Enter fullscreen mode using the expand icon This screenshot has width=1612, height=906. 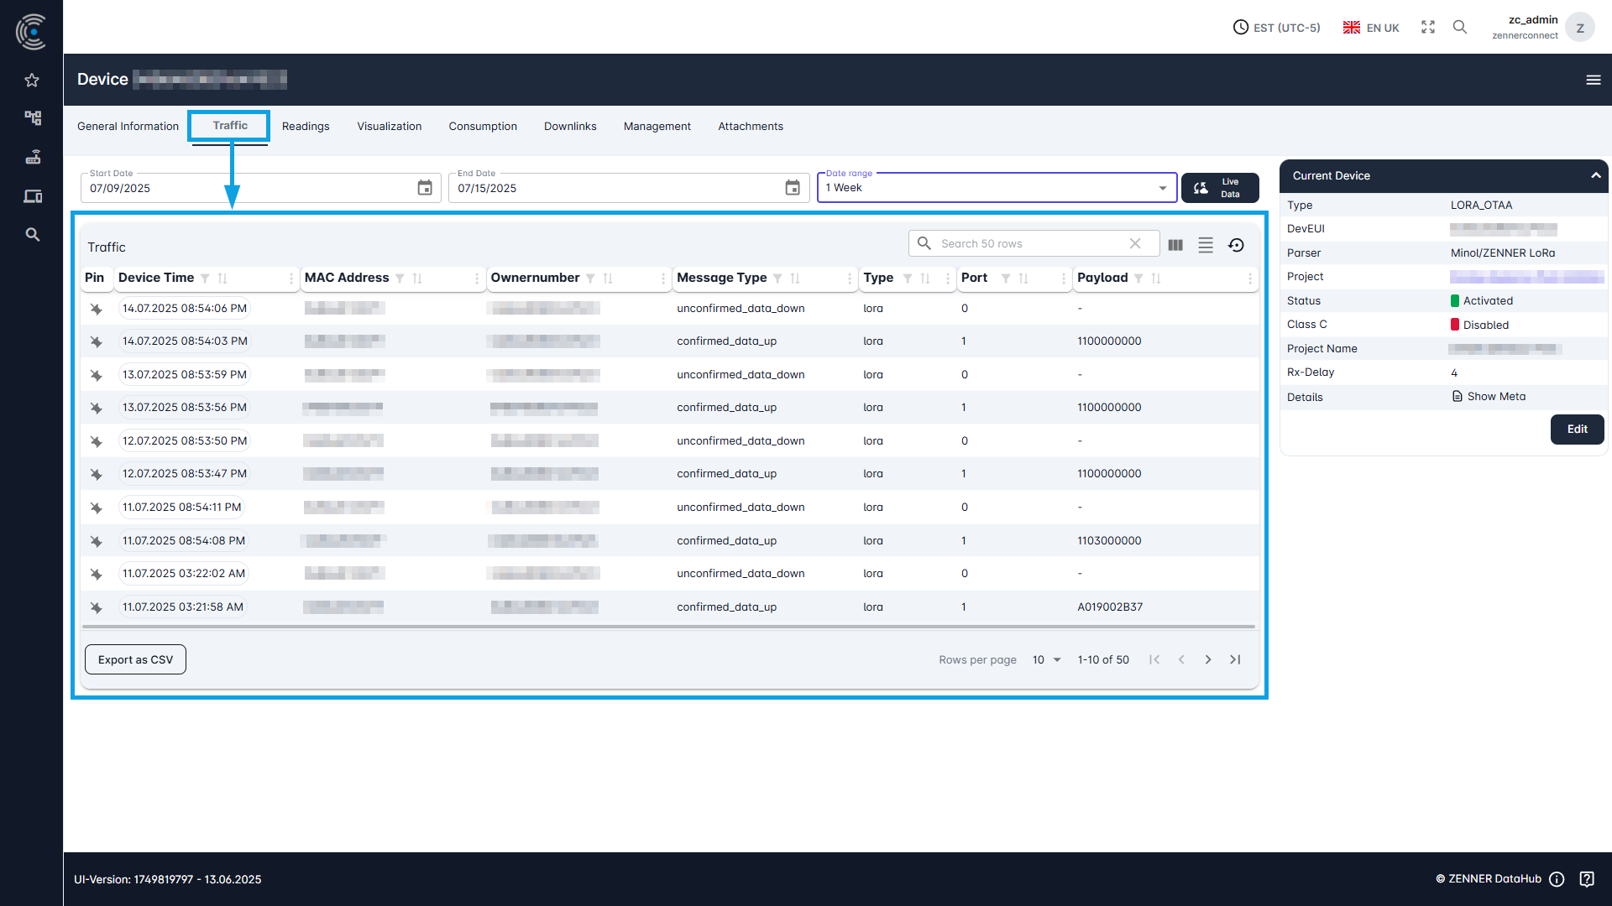click(x=1427, y=27)
